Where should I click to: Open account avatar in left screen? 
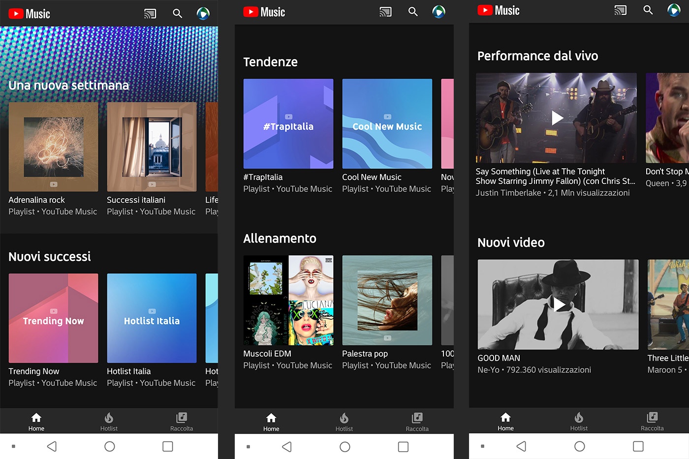coord(203,14)
